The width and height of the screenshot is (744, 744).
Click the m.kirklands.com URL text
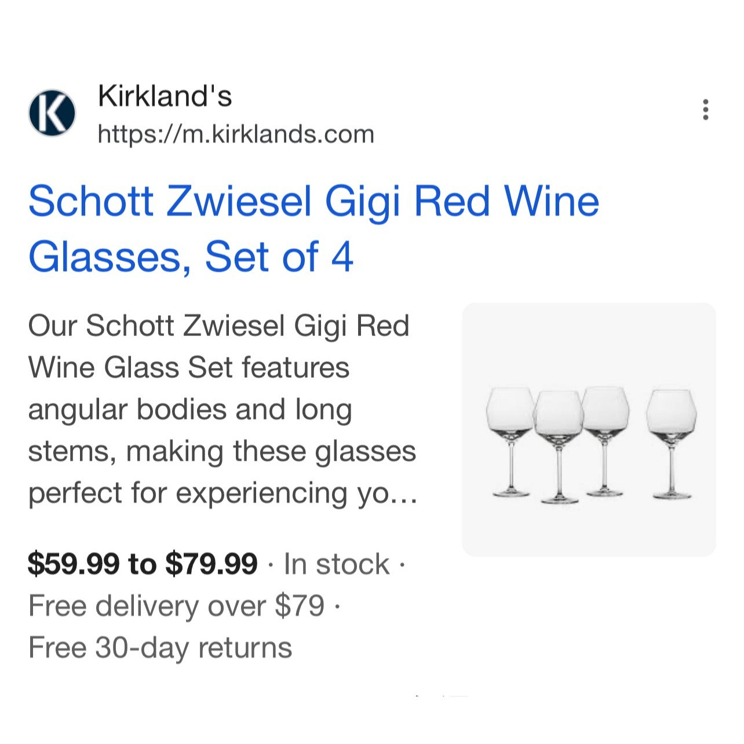pyautogui.click(x=236, y=134)
